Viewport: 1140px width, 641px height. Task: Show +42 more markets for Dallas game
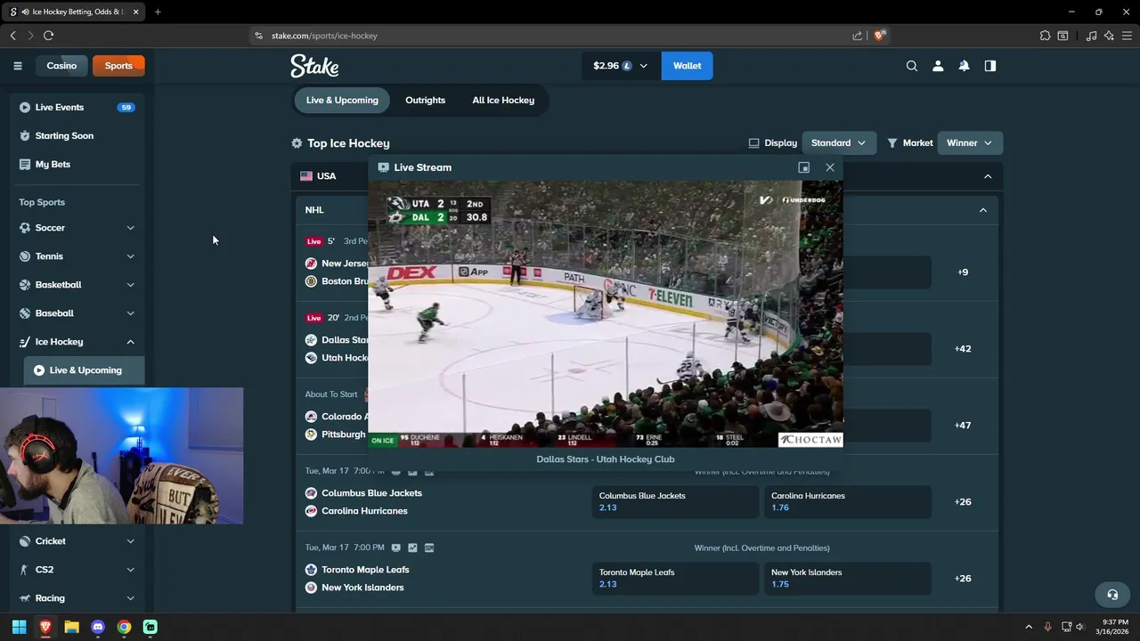coord(963,349)
